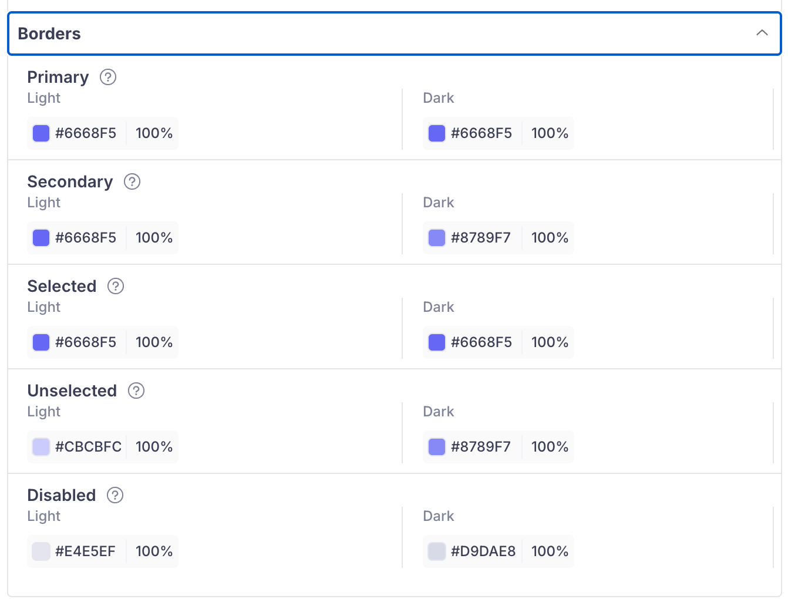788x599 pixels.
Task: Click help icon next to Selected
Action: [116, 286]
